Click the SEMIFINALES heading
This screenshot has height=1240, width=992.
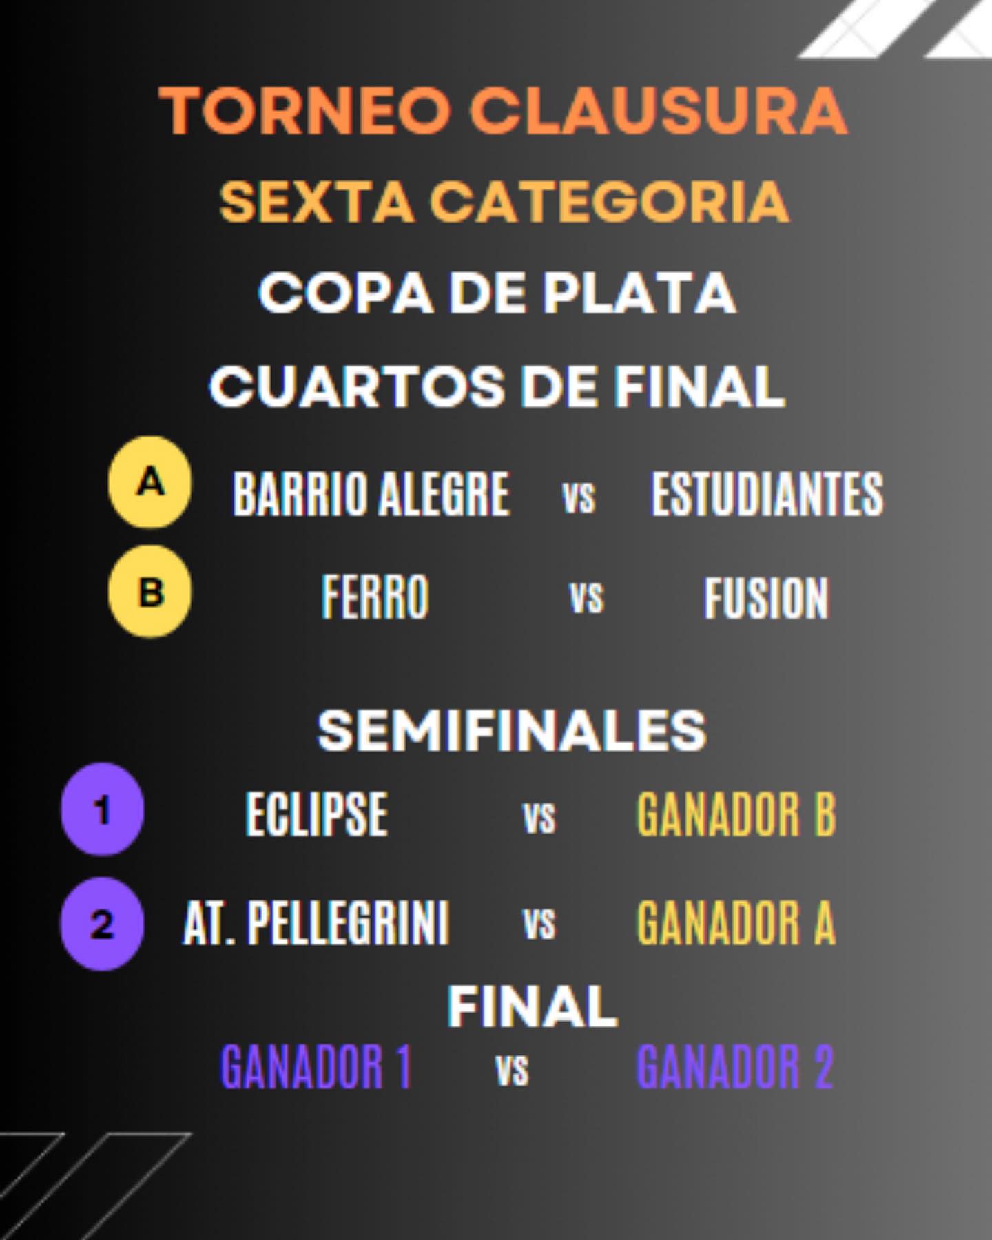pos(512,730)
